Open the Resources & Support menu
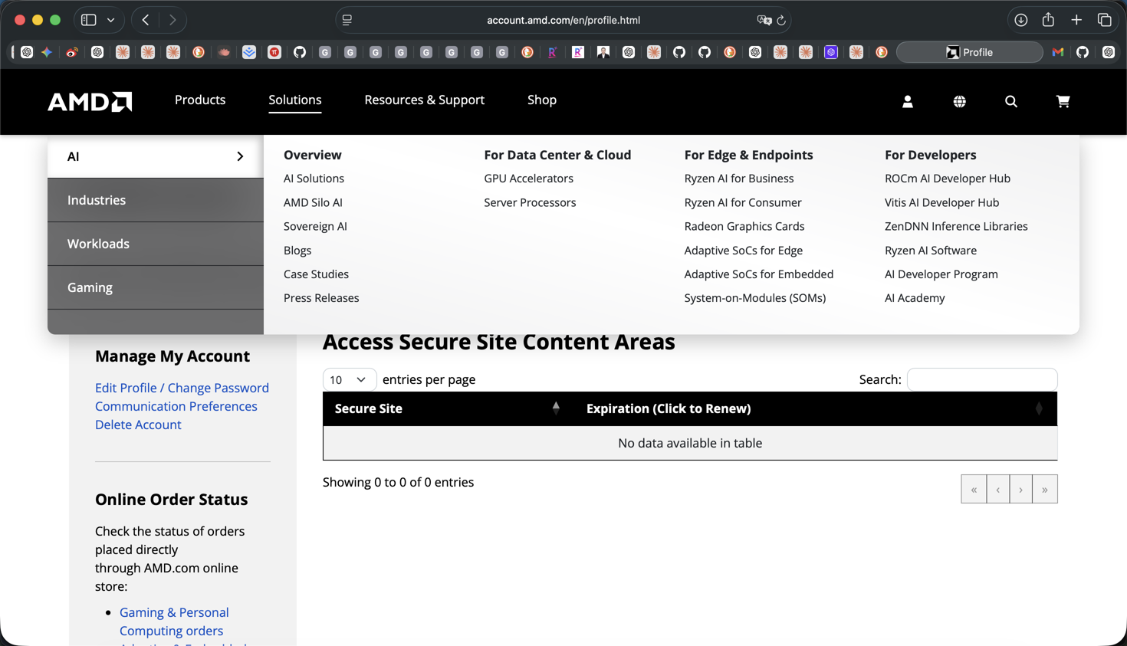 point(424,100)
